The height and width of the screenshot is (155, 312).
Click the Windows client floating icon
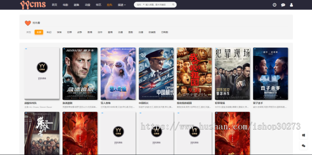pyautogui.click(x=303, y=135)
